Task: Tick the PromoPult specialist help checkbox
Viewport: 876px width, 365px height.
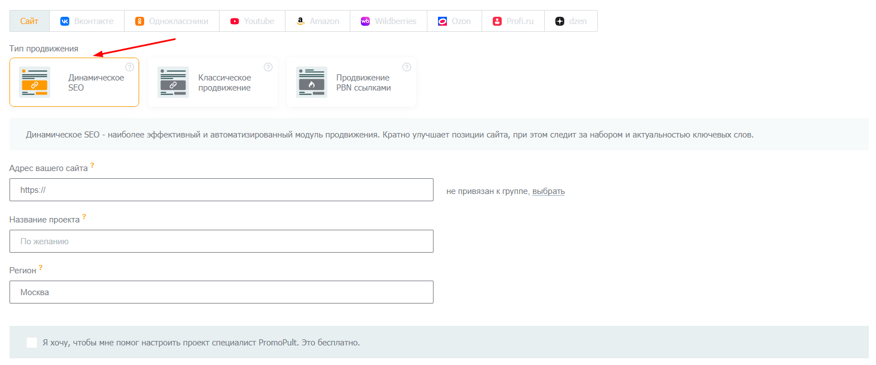Action: coord(32,342)
